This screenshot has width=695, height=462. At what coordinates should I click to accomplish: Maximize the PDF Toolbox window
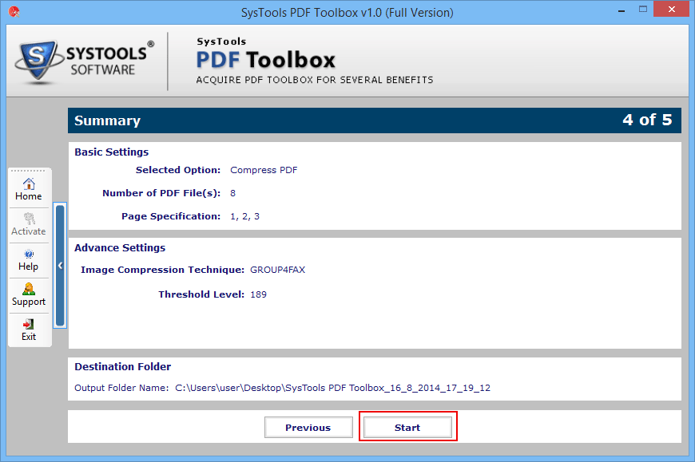tap(643, 10)
